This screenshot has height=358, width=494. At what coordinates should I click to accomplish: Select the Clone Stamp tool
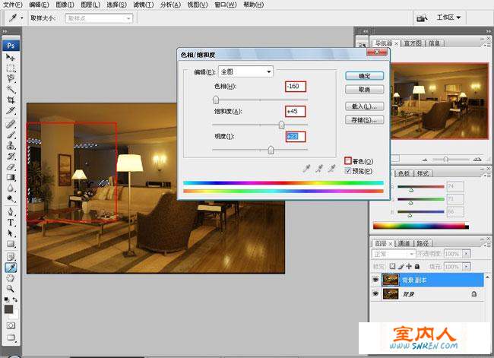pyautogui.click(x=11, y=146)
